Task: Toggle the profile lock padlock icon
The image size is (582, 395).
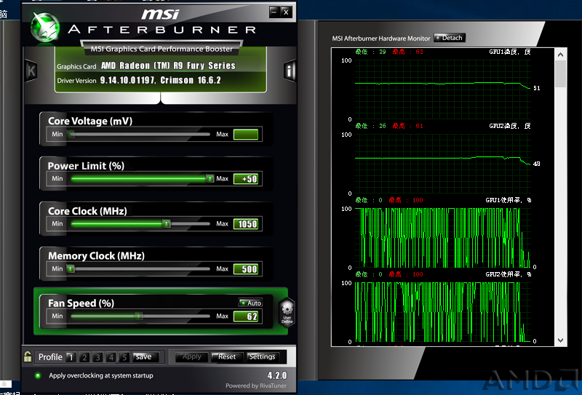Action: tap(28, 356)
